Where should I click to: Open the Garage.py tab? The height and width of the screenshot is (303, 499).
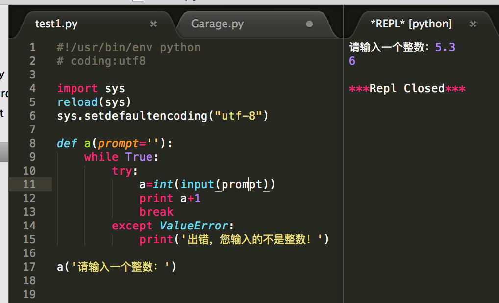point(217,24)
